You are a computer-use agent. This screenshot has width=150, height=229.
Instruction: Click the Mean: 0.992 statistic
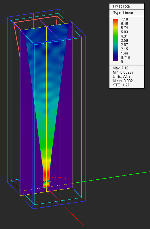[x=123, y=81]
